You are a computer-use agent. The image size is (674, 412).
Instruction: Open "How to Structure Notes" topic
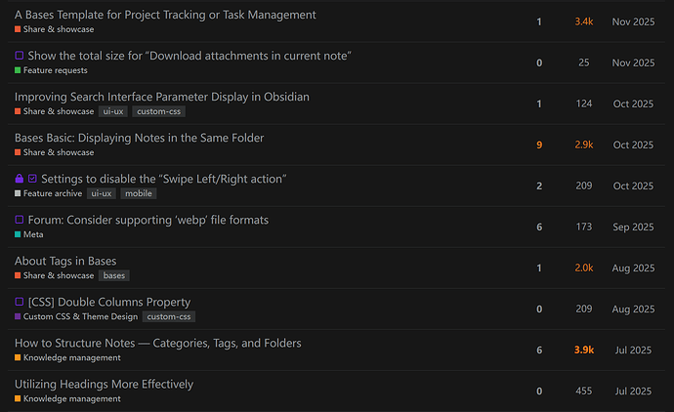click(157, 343)
